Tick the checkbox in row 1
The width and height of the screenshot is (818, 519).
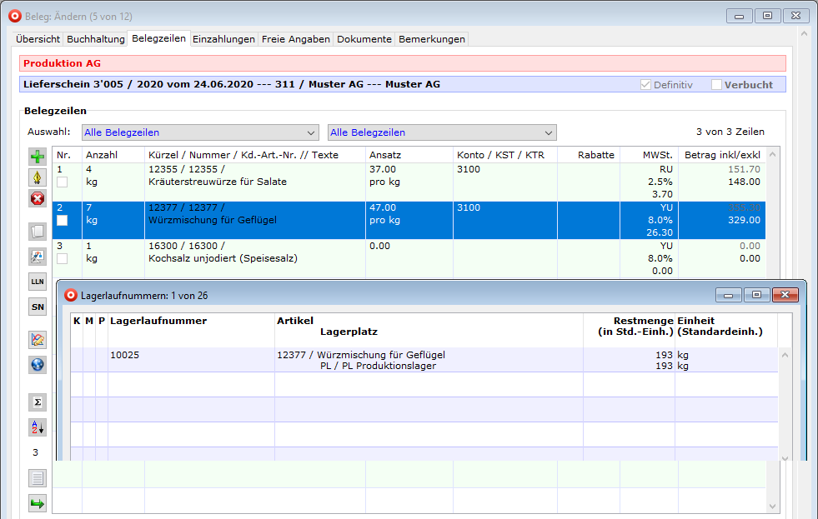coord(62,182)
